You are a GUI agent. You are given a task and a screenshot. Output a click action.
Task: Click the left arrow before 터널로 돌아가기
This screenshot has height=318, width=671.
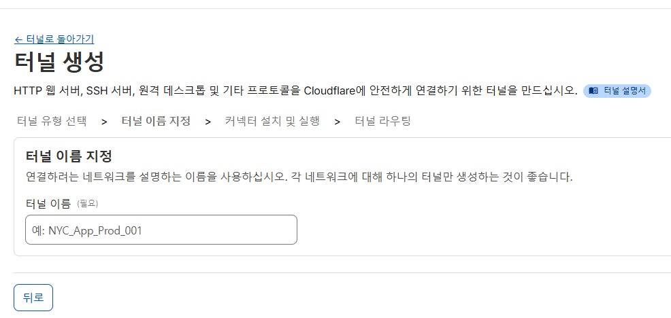click(x=18, y=39)
